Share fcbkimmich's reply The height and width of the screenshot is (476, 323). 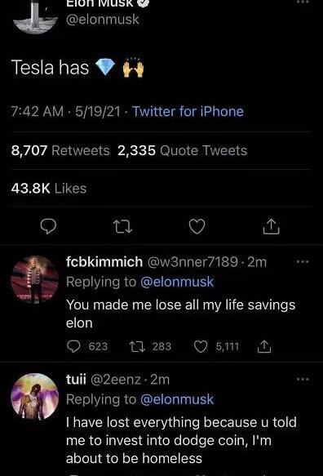click(x=263, y=346)
